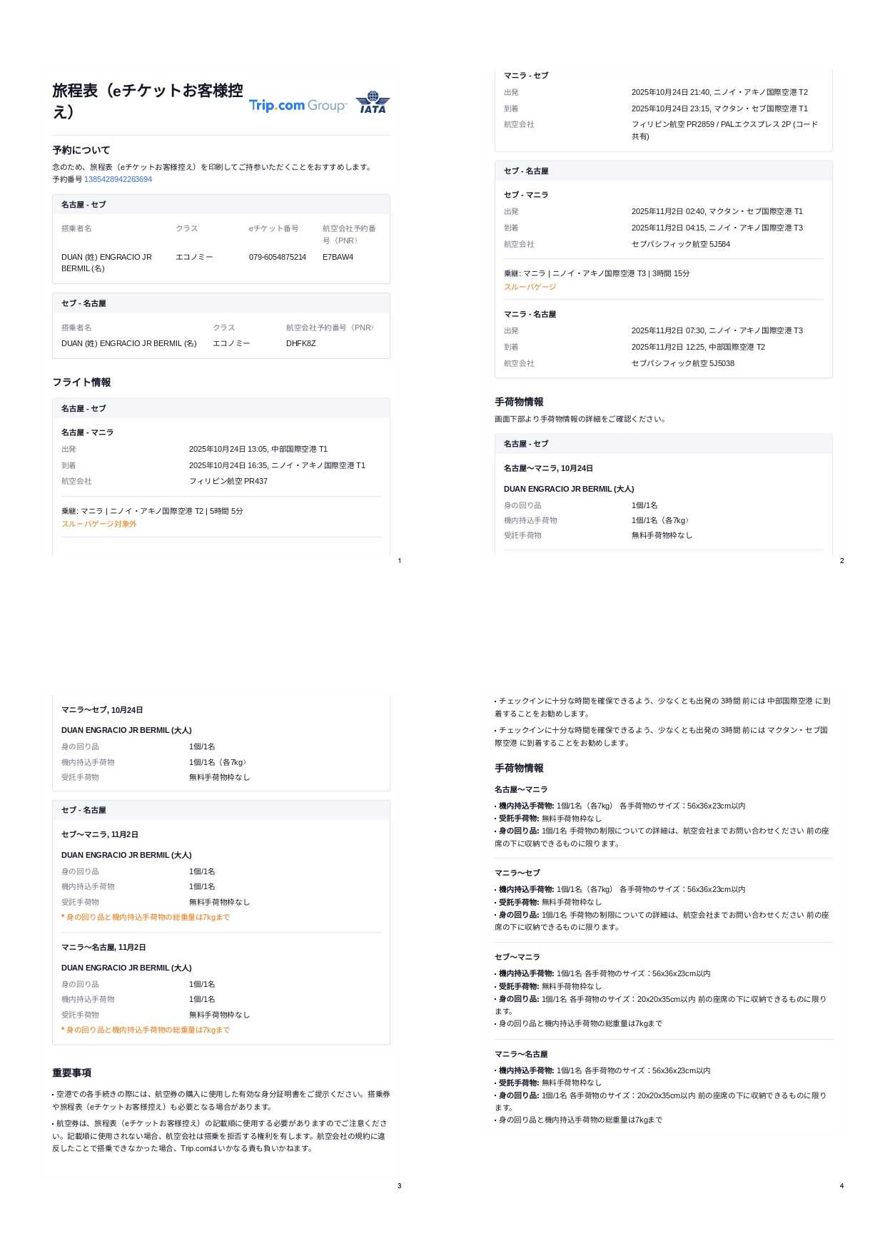Click the セブパシフィック航空 5J5038 flight entry
Screen dimensions: 885x1251
[x=682, y=363]
